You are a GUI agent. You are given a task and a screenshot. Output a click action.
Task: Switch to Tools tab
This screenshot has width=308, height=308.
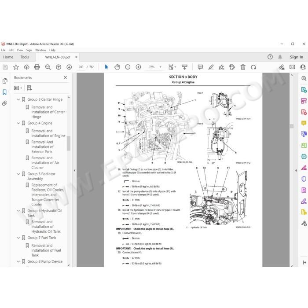click(x=25, y=57)
